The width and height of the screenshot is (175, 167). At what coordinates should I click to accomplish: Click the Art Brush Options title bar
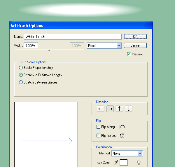(x=81, y=25)
